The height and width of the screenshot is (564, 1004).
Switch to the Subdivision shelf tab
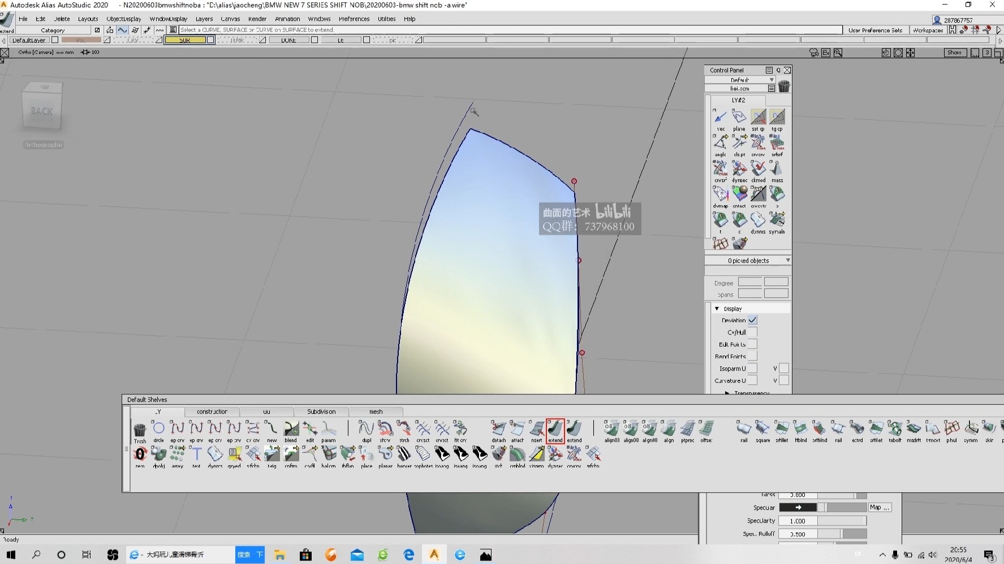[x=321, y=411]
